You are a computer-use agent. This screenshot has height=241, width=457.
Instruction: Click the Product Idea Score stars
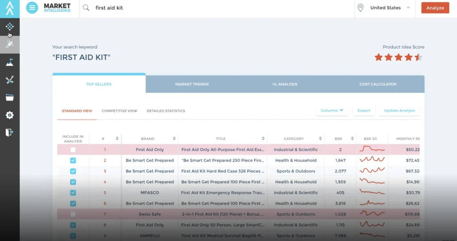point(399,57)
